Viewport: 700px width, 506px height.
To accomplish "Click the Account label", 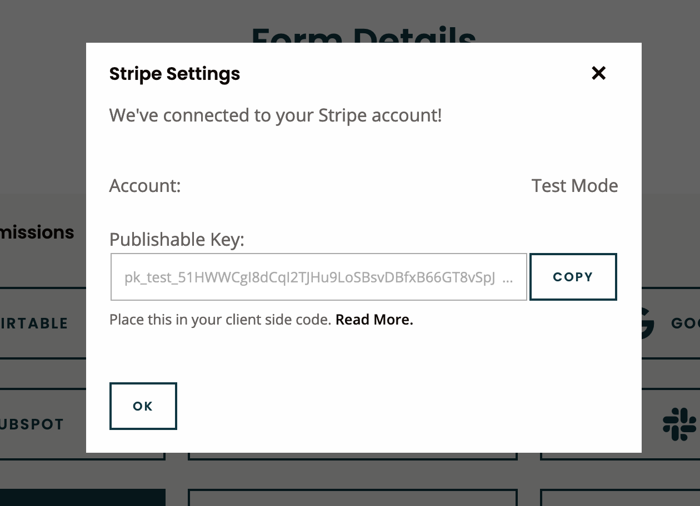I will click(144, 186).
